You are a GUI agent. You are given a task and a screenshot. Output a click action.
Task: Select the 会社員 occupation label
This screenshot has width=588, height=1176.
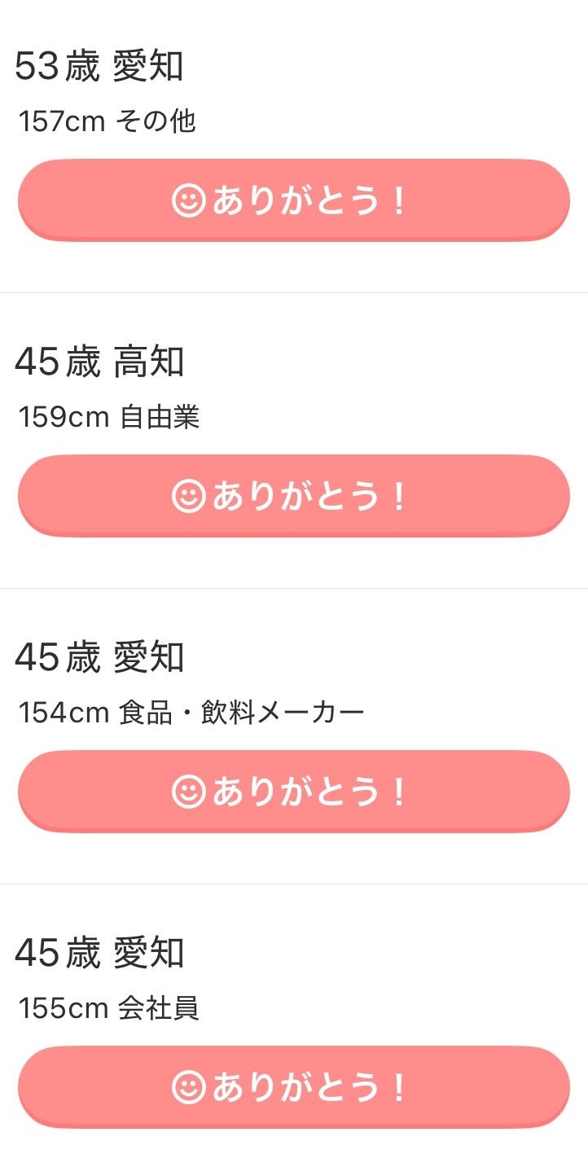tap(159, 1009)
